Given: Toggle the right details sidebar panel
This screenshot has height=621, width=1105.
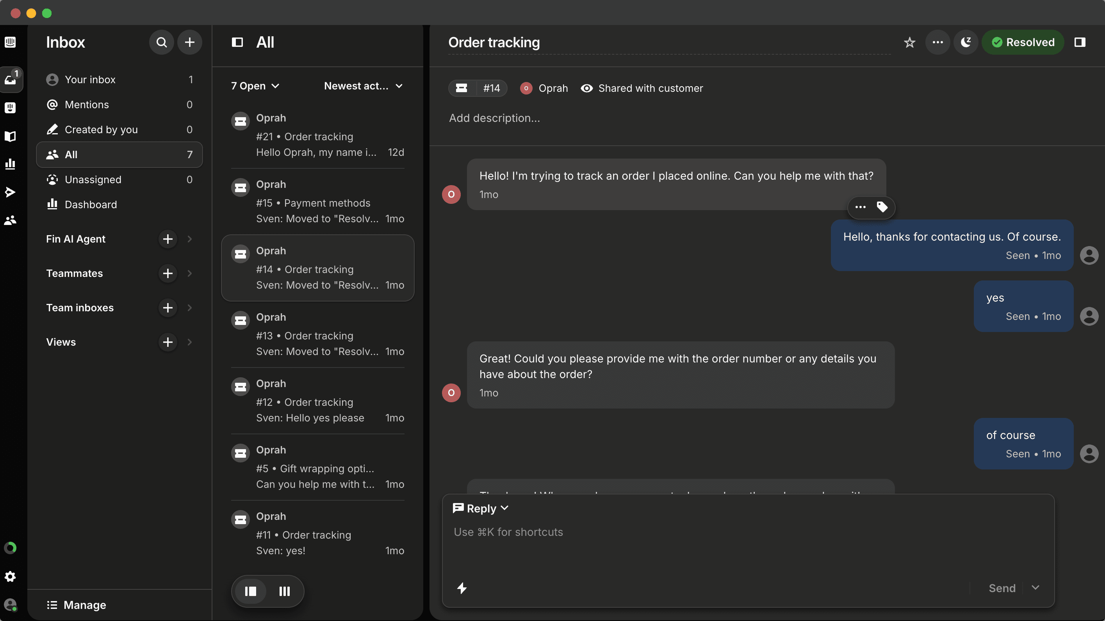Looking at the screenshot, I should pos(1080,42).
